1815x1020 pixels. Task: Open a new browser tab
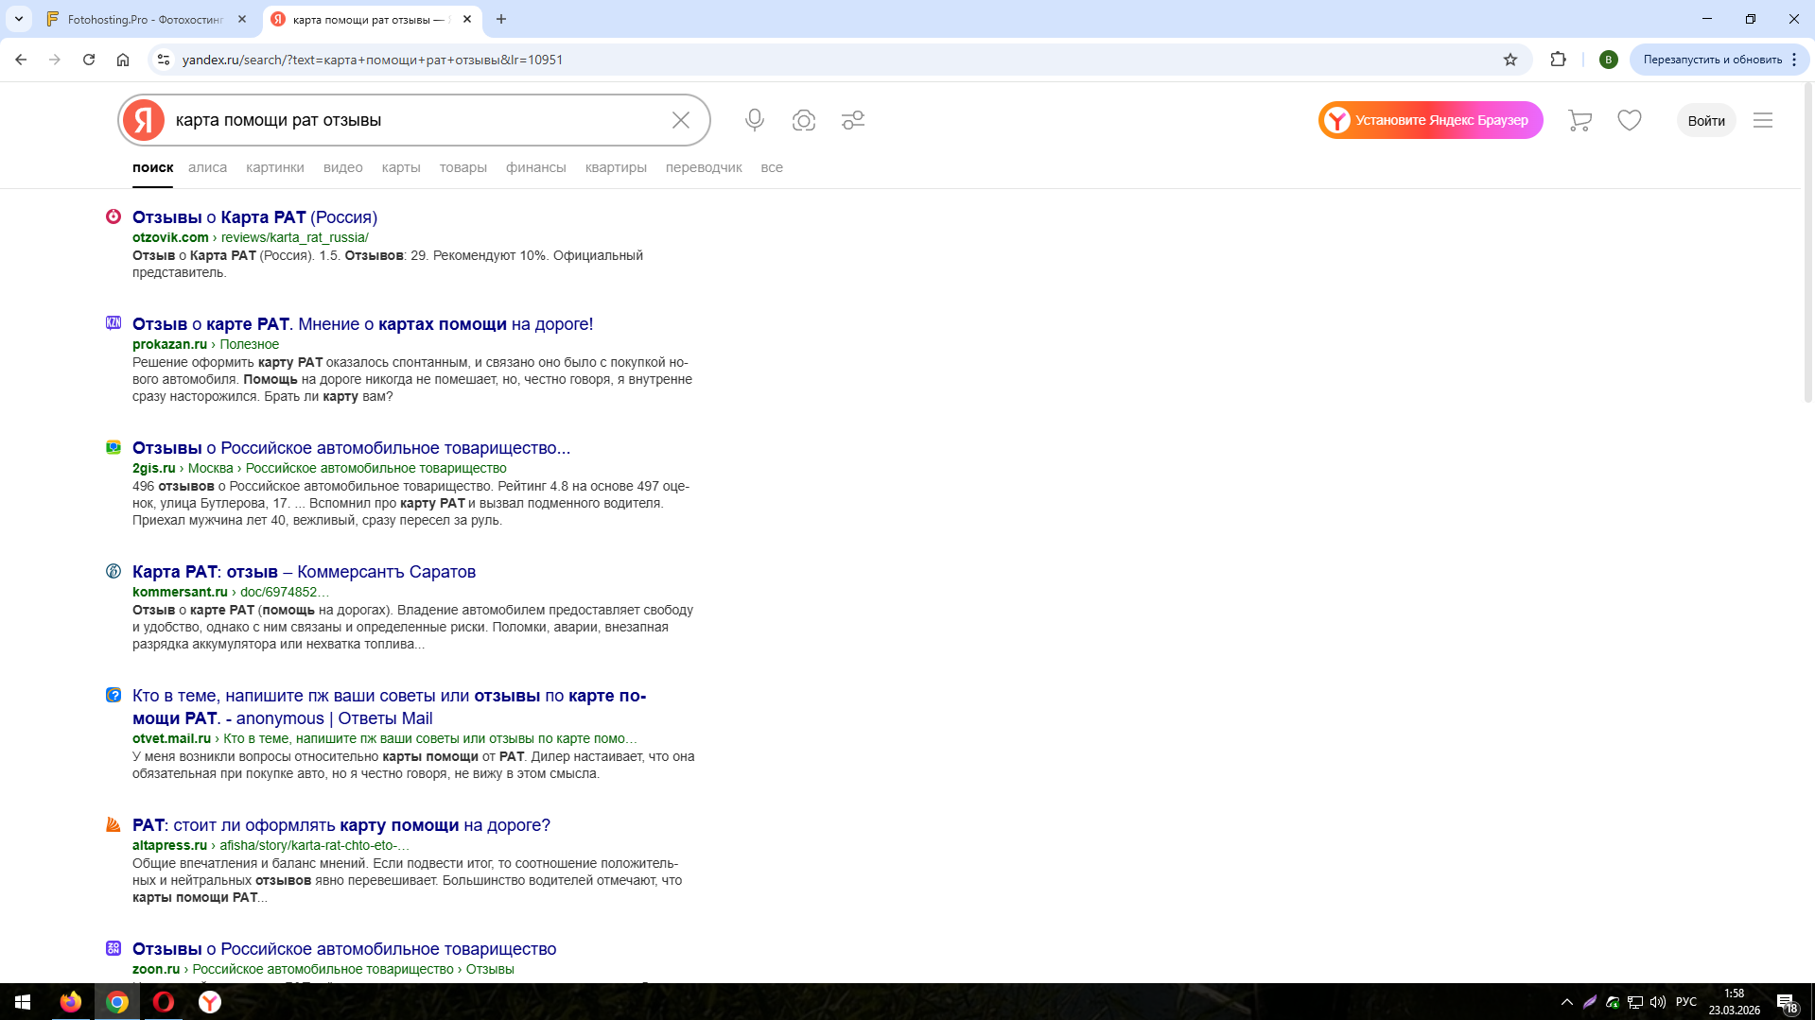point(501,19)
